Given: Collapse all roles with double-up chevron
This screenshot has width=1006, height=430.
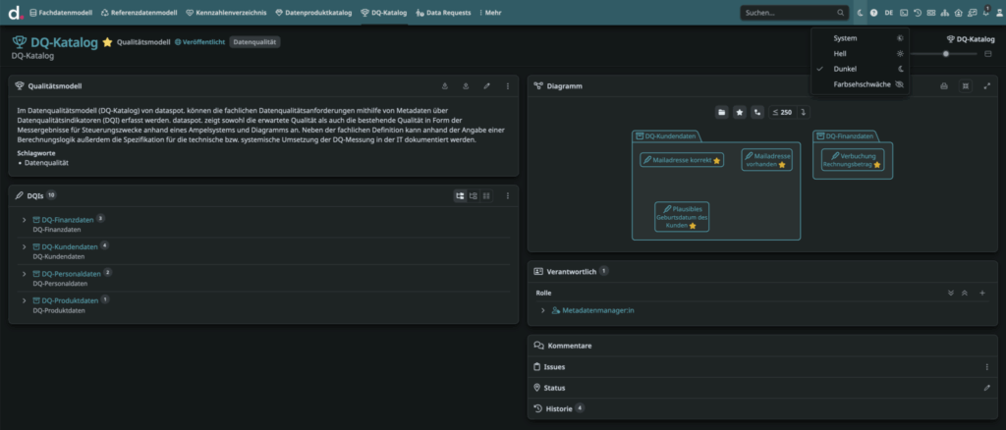Looking at the screenshot, I should click(x=965, y=293).
